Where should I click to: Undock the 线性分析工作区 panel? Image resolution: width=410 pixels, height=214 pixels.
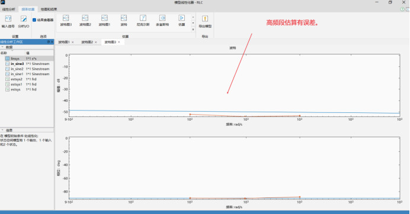(x=49, y=42)
